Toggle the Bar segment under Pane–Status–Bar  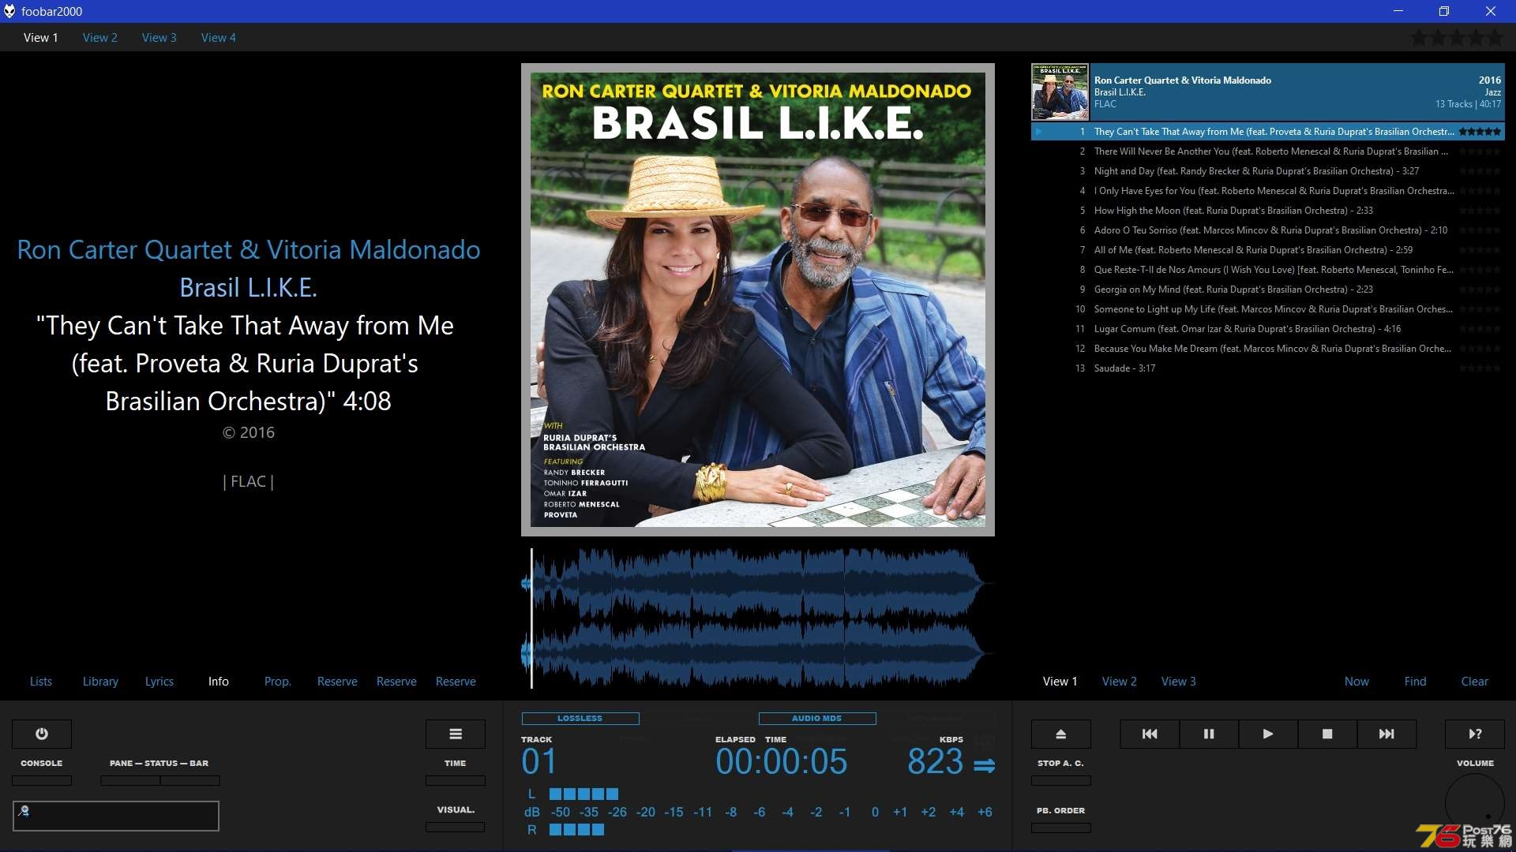(x=190, y=780)
